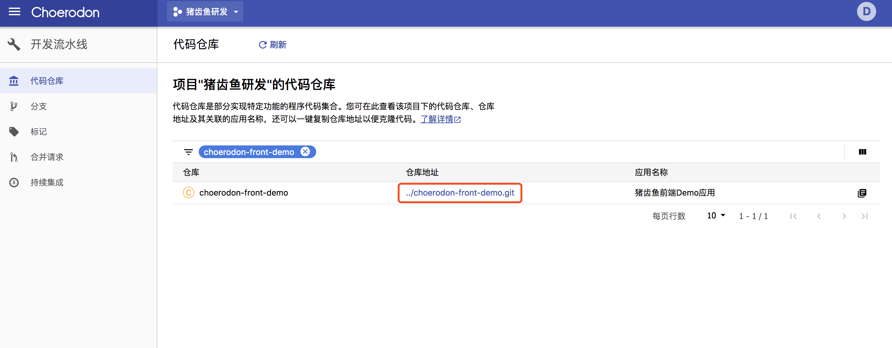Viewport: 892px width, 348px height.
Task: Click the Choerodon logo text
Action: [x=65, y=12]
